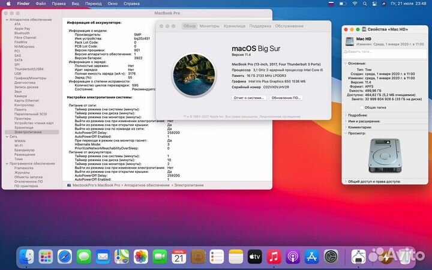This screenshot has width=432, height=270.
Task: Collapse Аппаратное обеспечение tree in sidebar
Action: tap(7, 20)
